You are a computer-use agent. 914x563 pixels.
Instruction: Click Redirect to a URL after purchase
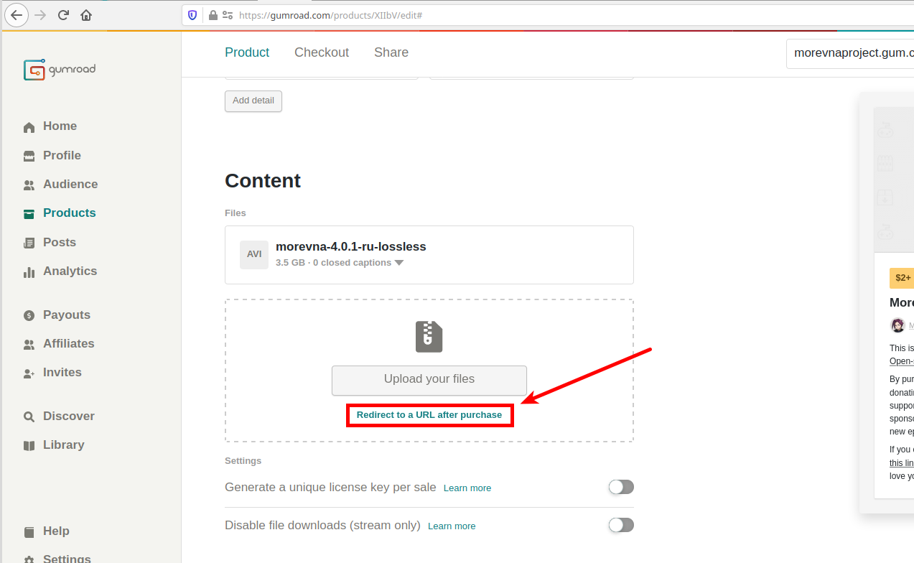(429, 415)
